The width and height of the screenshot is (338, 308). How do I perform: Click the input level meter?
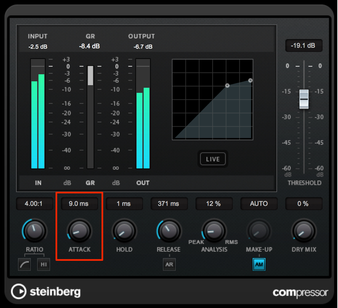38,114
